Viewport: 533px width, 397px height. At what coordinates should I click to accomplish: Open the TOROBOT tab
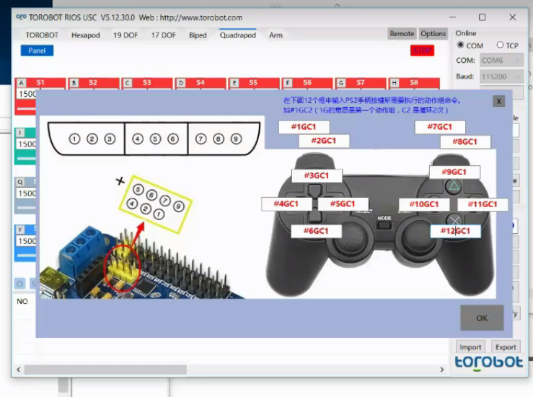tap(42, 35)
